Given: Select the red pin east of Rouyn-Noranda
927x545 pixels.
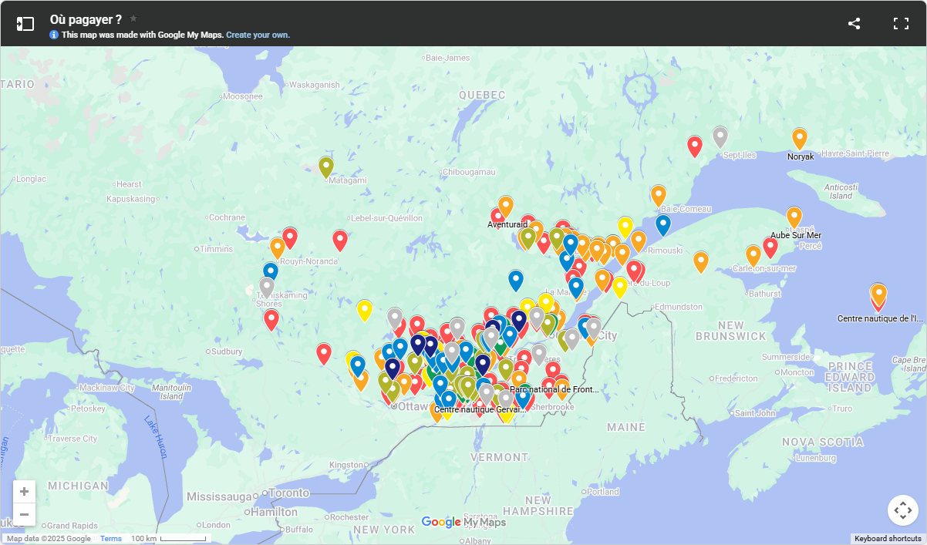Looking at the screenshot, I should 340,241.
